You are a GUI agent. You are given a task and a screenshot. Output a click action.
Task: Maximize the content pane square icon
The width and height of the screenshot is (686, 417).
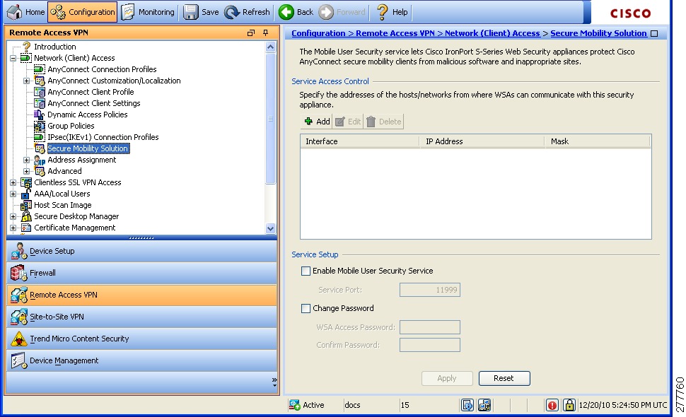pyautogui.click(x=654, y=34)
